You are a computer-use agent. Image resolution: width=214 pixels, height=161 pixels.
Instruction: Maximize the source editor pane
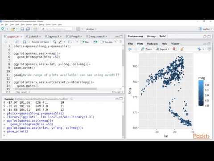coord(121,36)
